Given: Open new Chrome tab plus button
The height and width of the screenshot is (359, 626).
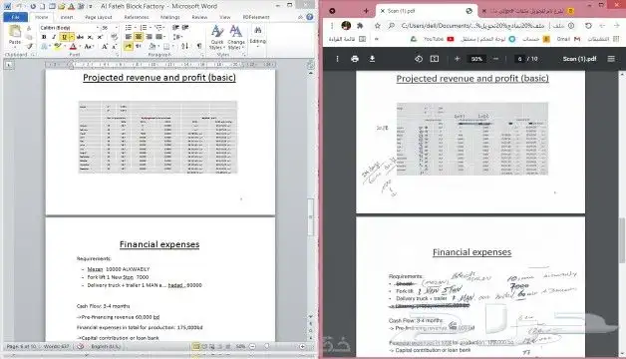Looking at the screenshot, I should (366, 11).
